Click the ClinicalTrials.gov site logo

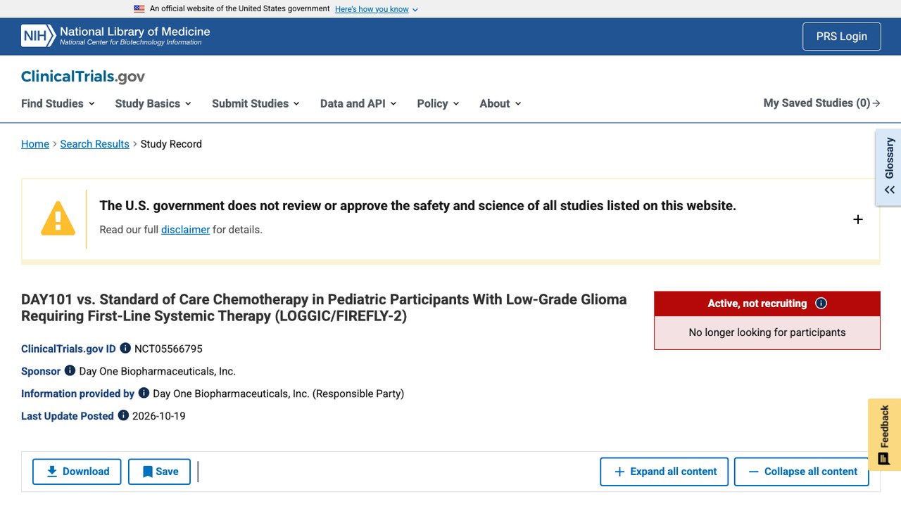click(83, 77)
